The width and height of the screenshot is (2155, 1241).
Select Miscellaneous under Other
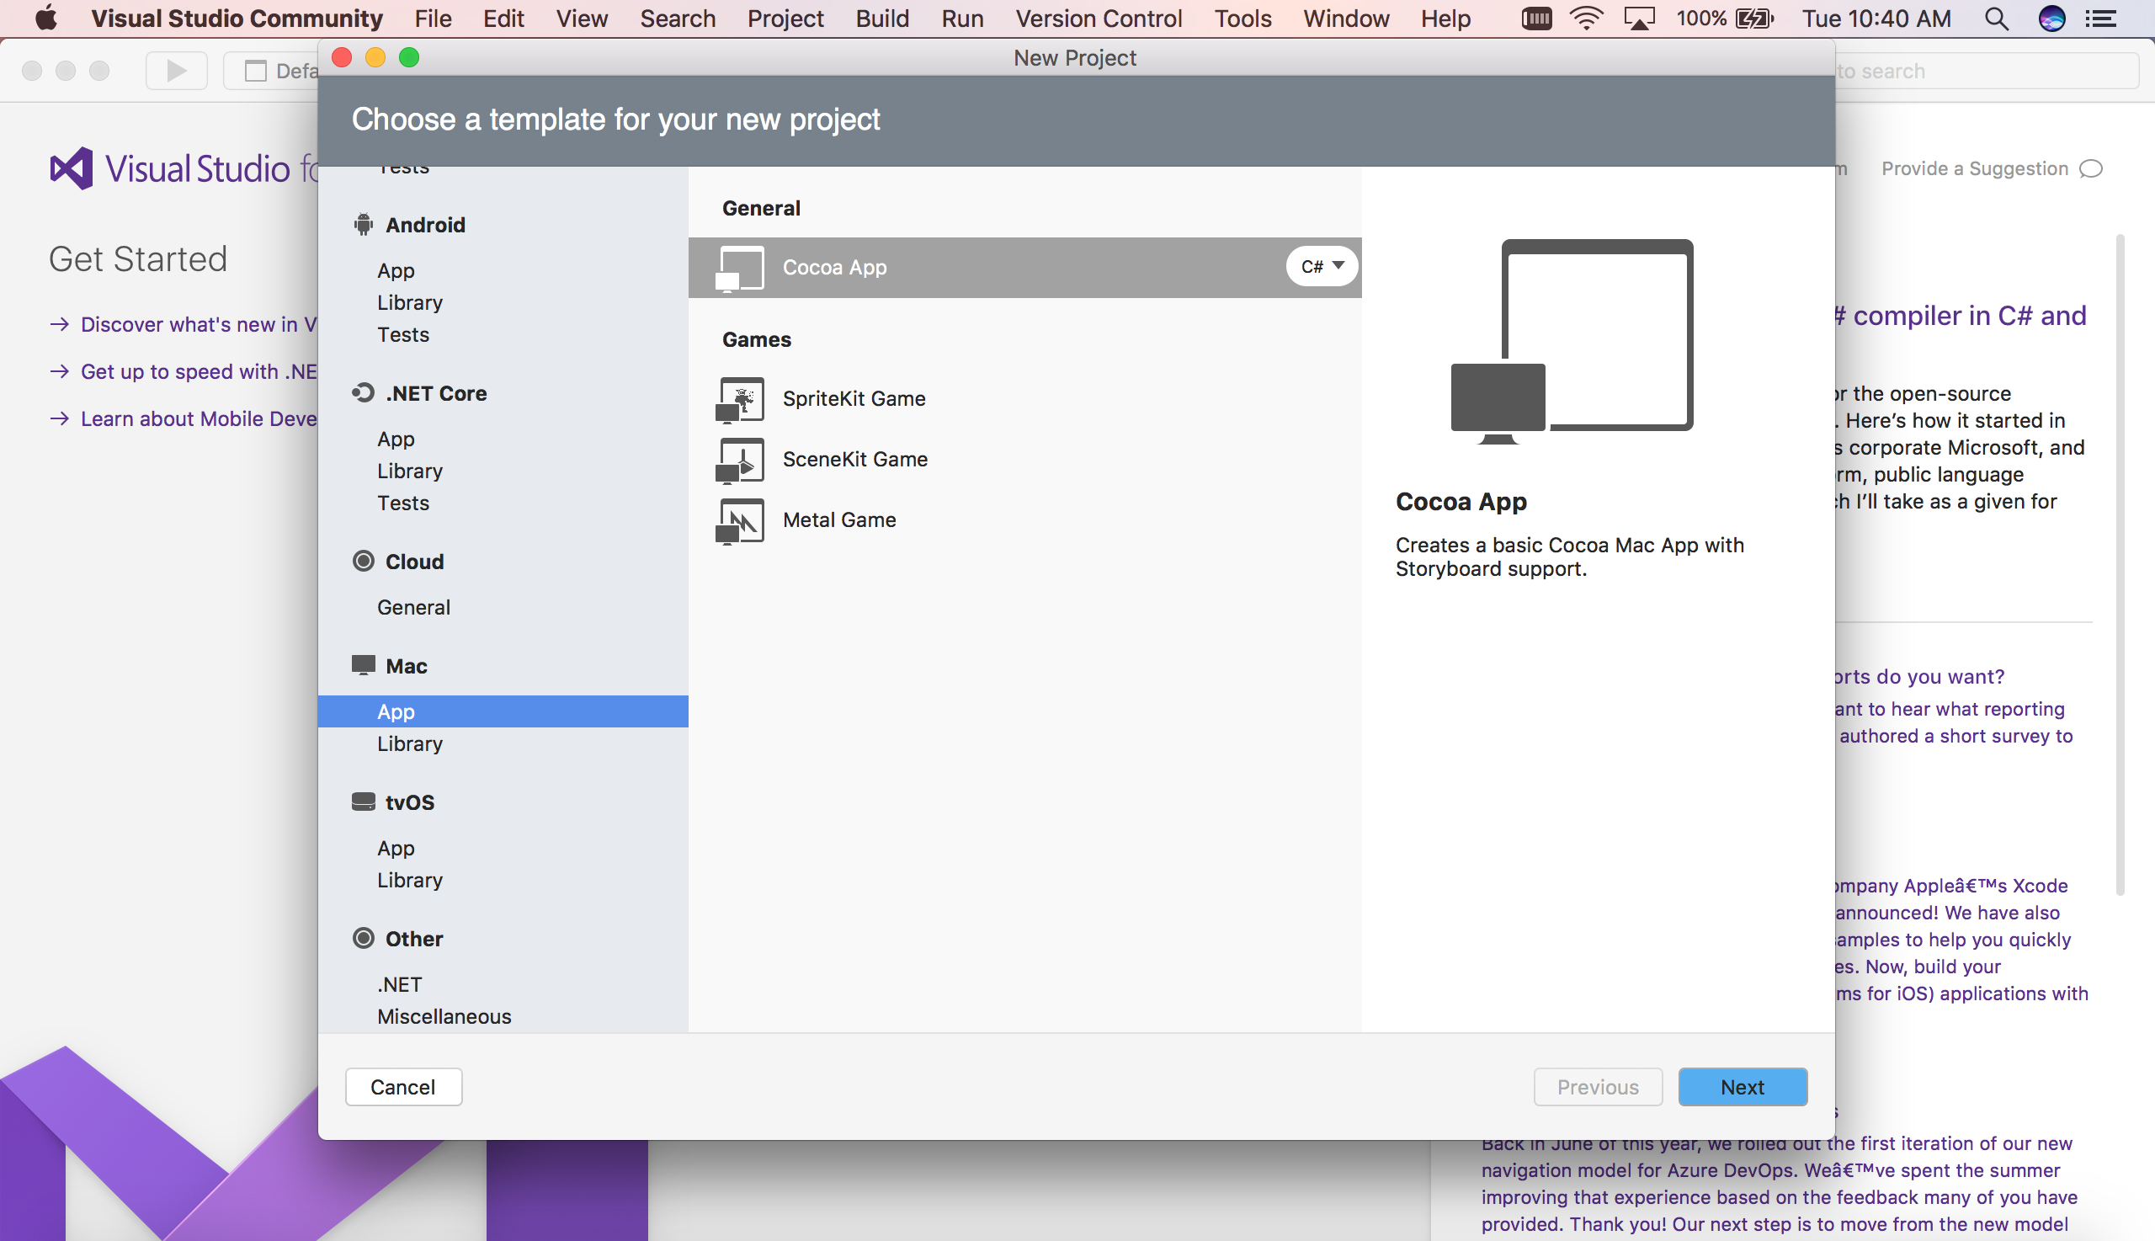pyautogui.click(x=444, y=1016)
